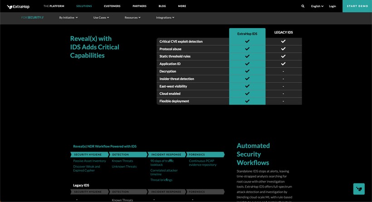
Task: Click Legacy IDS checkmark for Critical CVE exploit detection
Action: pyautogui.click(x=283, y=41)
